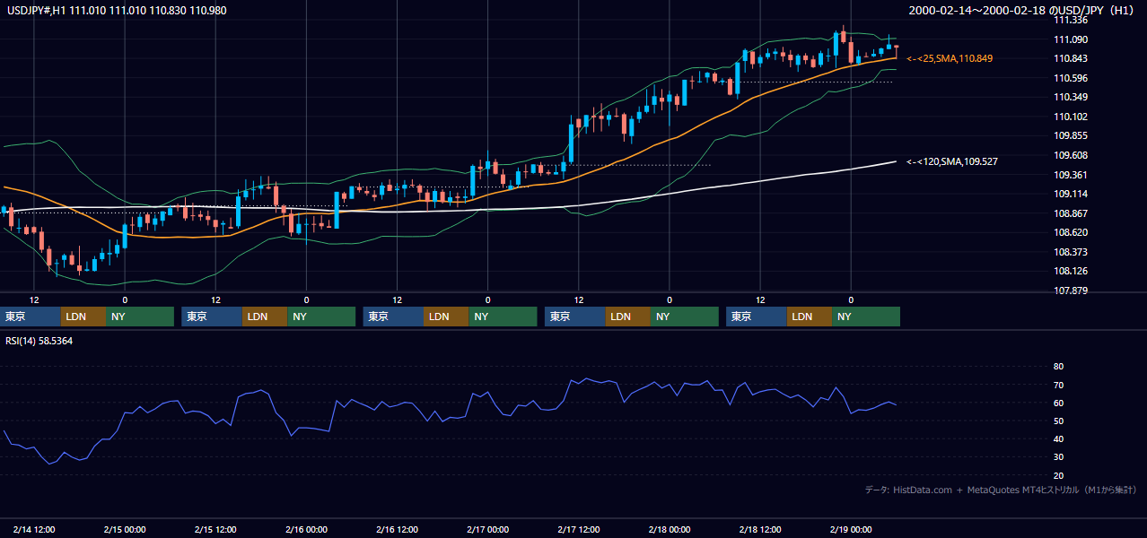Click RSI level 20 on the axis

(1058, 475)
